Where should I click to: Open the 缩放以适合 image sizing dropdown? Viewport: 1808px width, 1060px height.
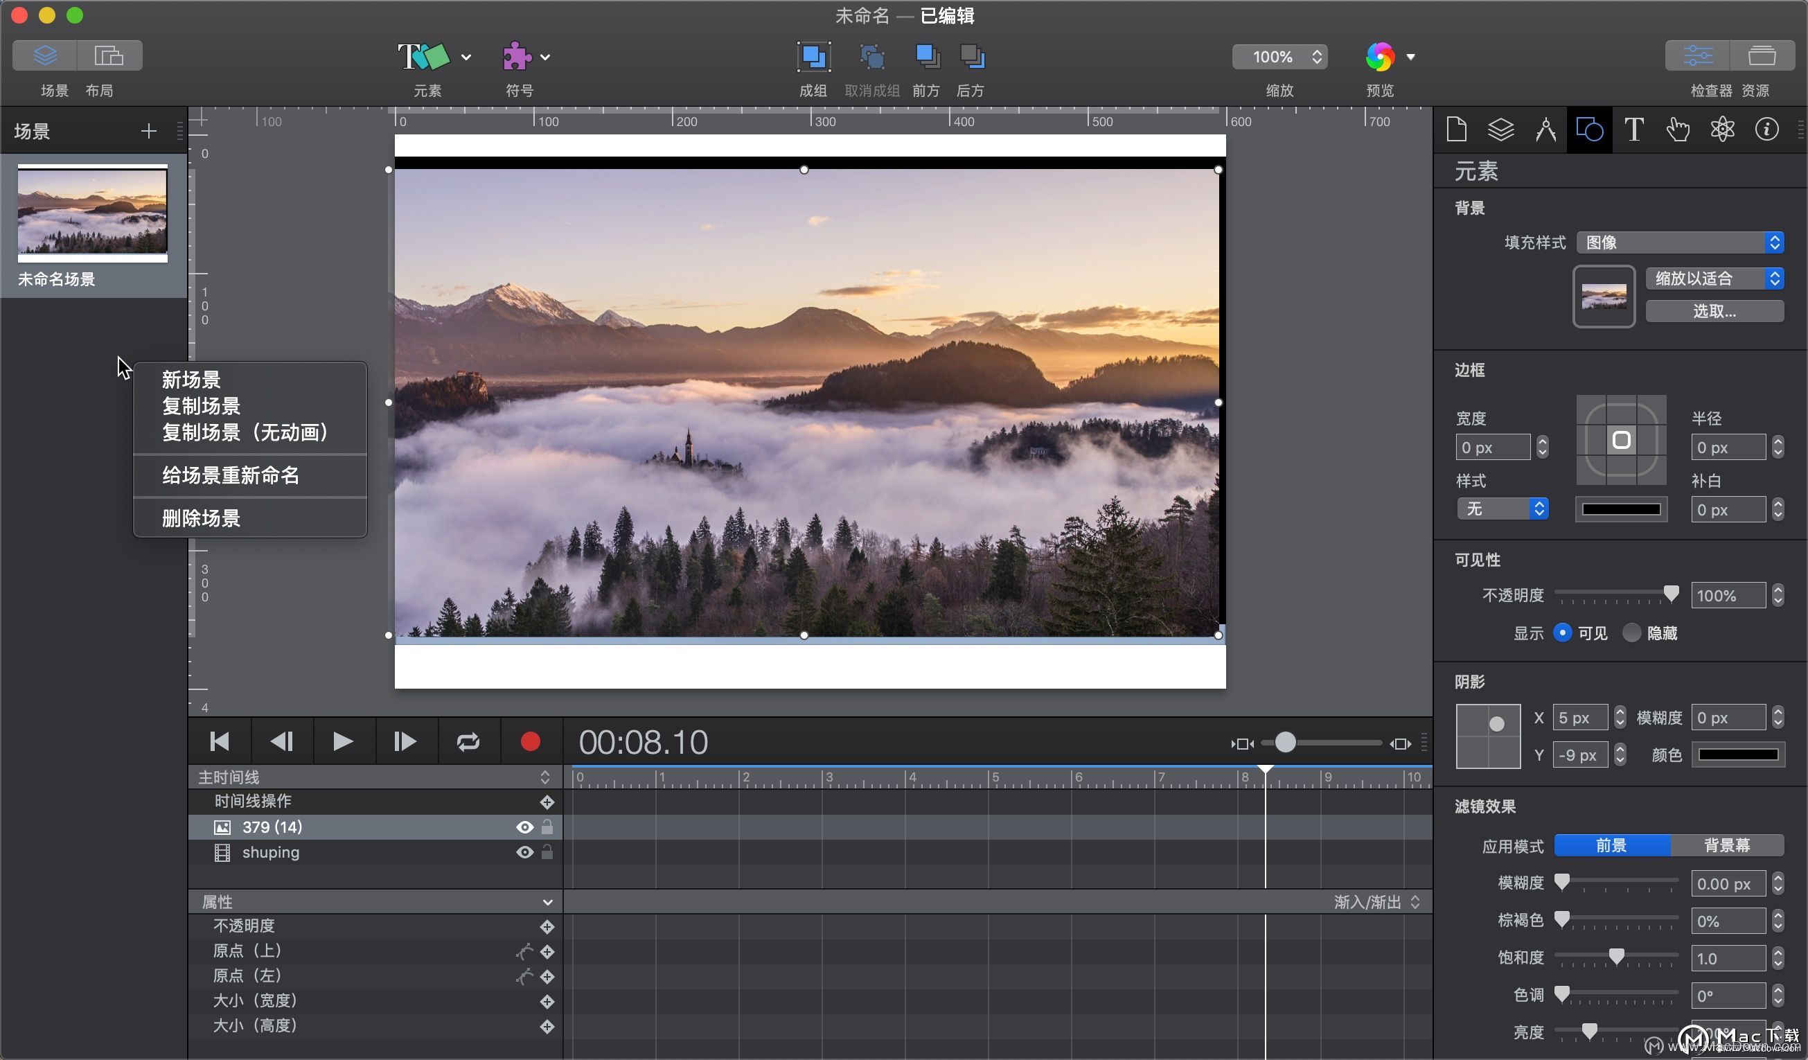click(x=1714, y=279)
